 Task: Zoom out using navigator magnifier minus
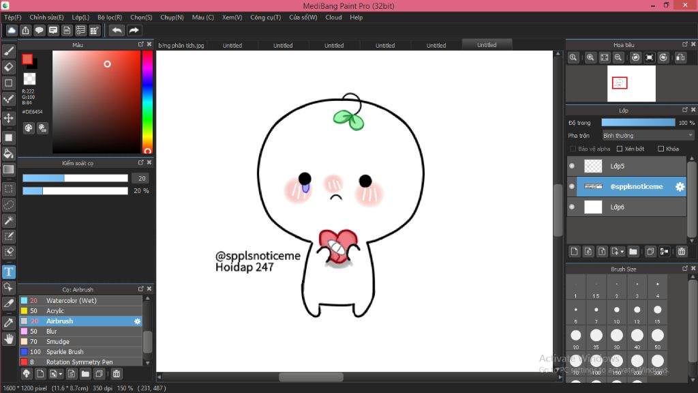618,57
